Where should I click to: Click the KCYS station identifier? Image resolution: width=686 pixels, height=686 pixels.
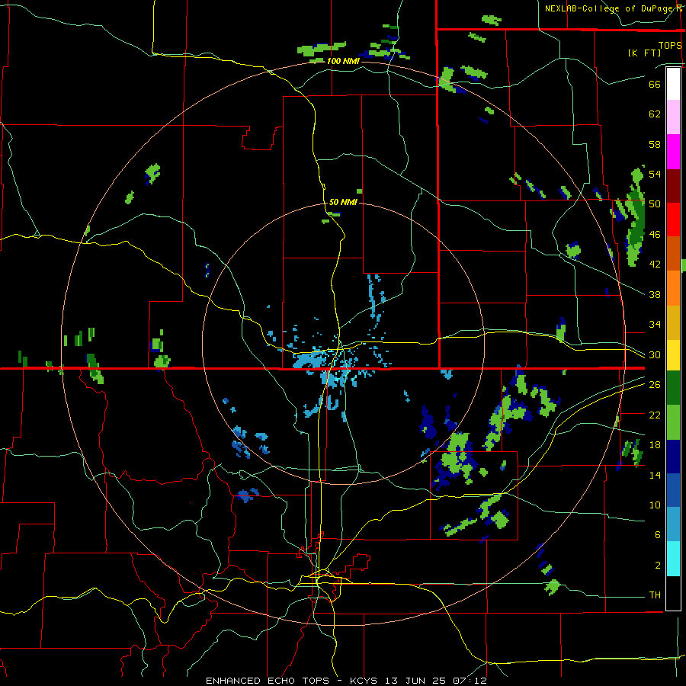click(x=363, y=681)
